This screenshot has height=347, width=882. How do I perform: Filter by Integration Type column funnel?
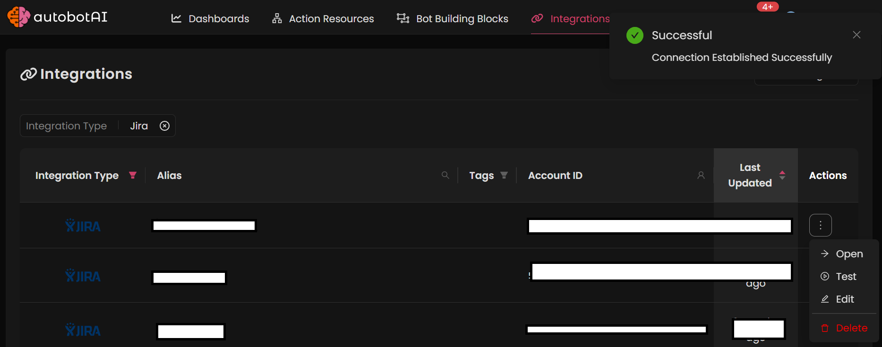click(x=133, y=175)
